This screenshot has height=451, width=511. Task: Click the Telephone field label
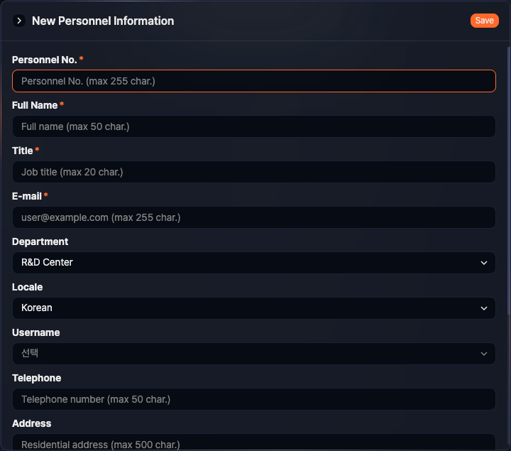pos(37,378)
